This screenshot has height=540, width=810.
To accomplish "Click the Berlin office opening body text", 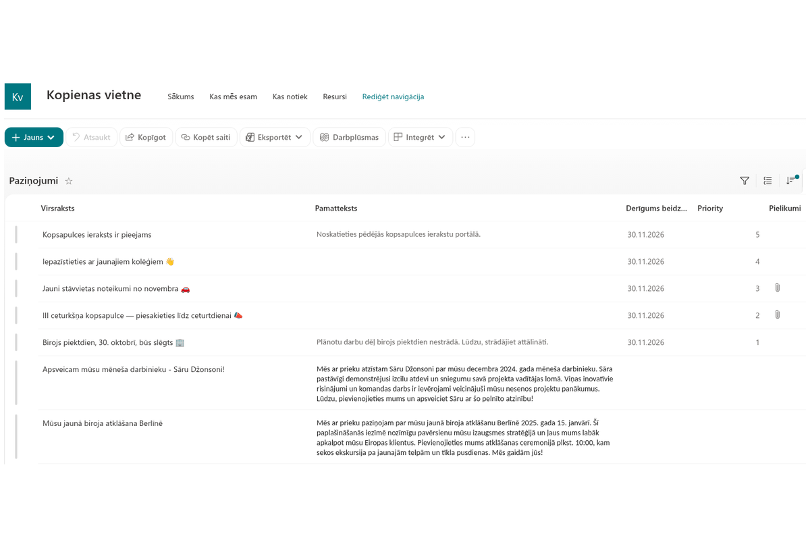I will tap(463, 437).
